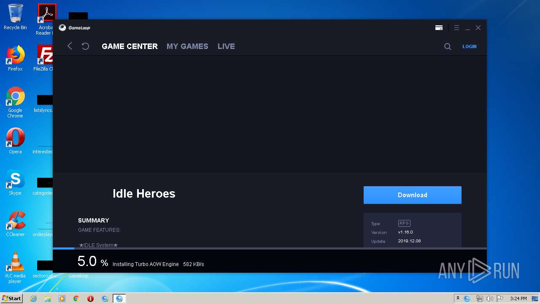Click the card icon in GameLoop title bar
The image size is (540, 304).
pos(439,27)
